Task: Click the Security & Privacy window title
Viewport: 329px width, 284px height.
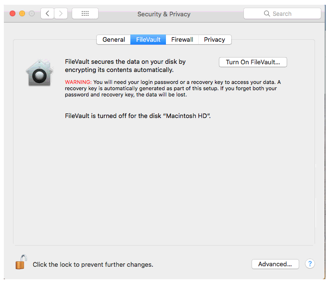Action: 164,14
